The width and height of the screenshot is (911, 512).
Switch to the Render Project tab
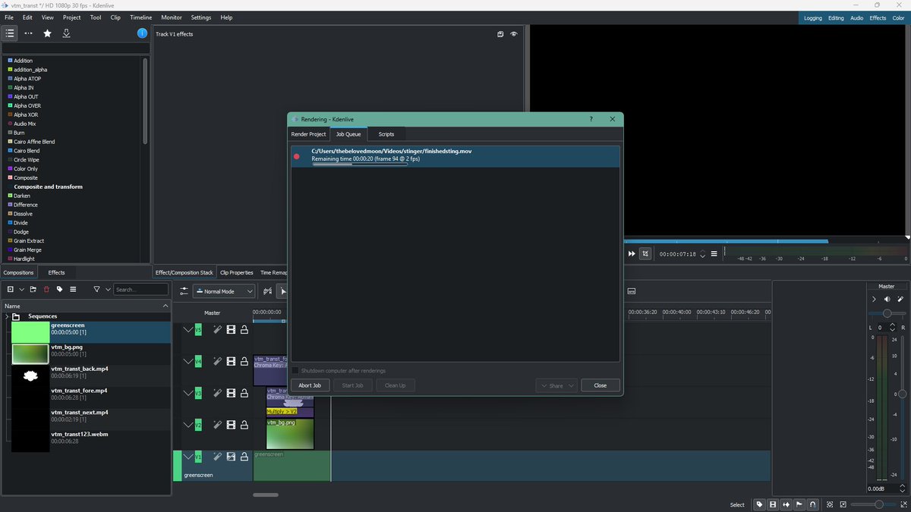click(x=307, y=133)
